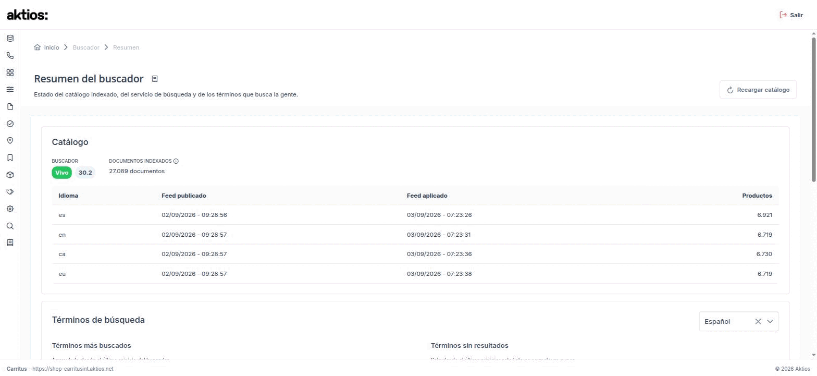Open the circled checkmark sidebar icon
817x376 pixels.
point(10,124)
